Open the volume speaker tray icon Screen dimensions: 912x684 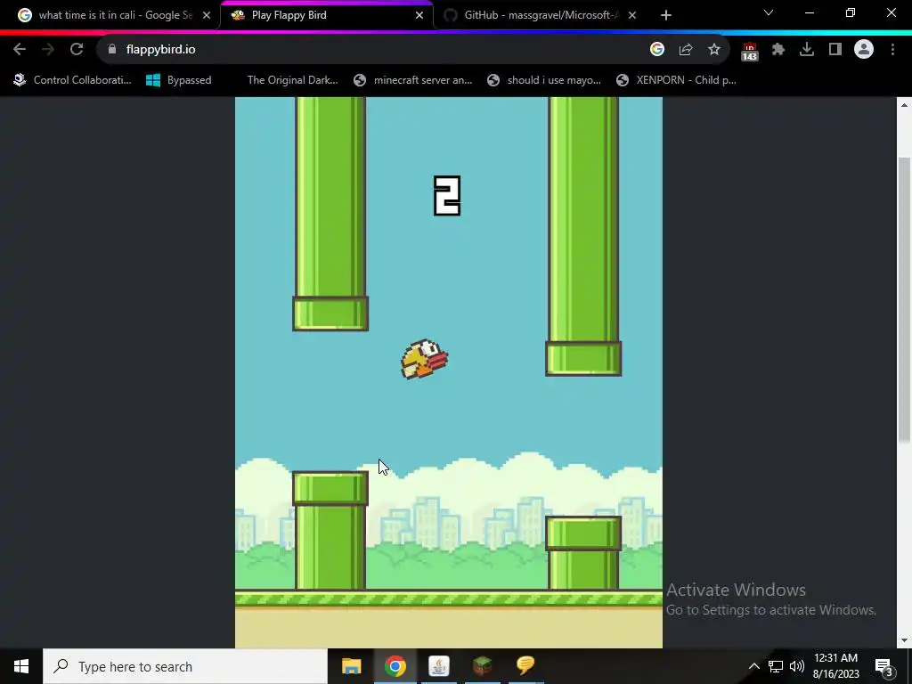[797, 666]
